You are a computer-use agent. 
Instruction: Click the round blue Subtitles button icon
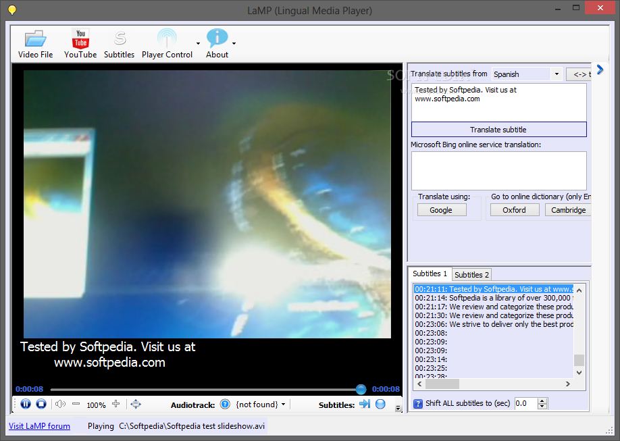380,404
